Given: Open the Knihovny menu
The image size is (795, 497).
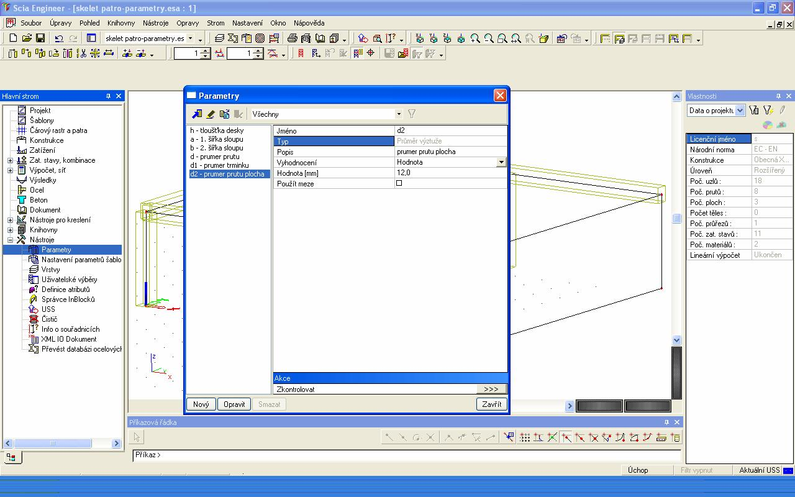Looking at the screenshot, I should pyautogui.click(x=121, y=23).
